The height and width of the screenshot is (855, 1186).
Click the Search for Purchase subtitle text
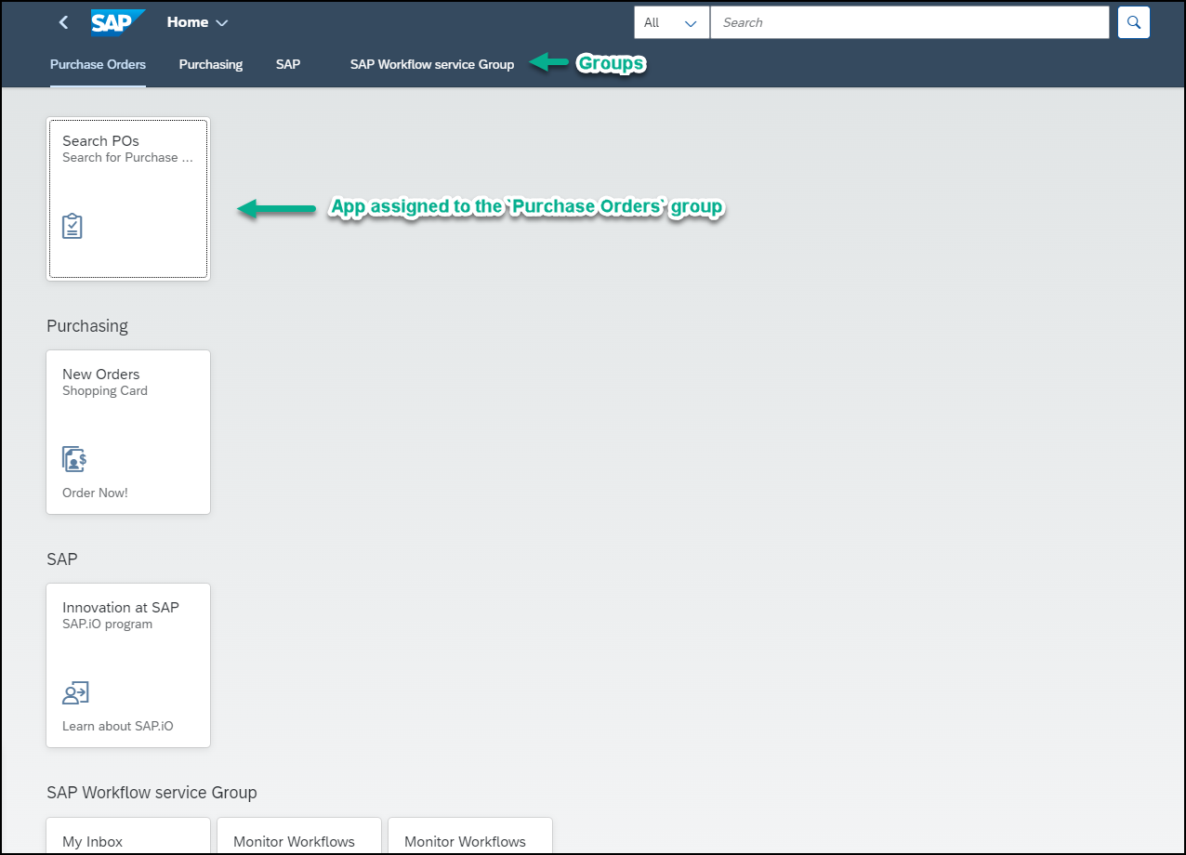coord(128,158)
